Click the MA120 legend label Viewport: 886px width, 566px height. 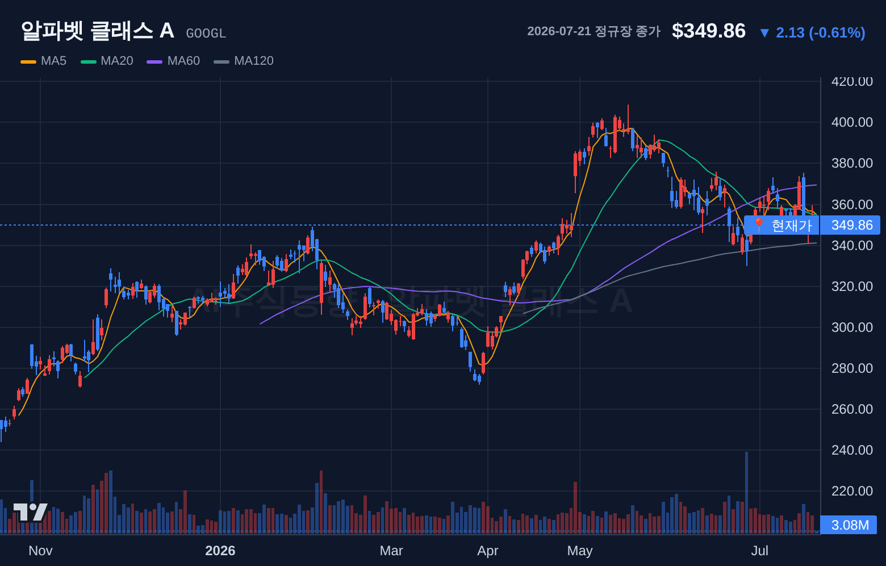254,61
